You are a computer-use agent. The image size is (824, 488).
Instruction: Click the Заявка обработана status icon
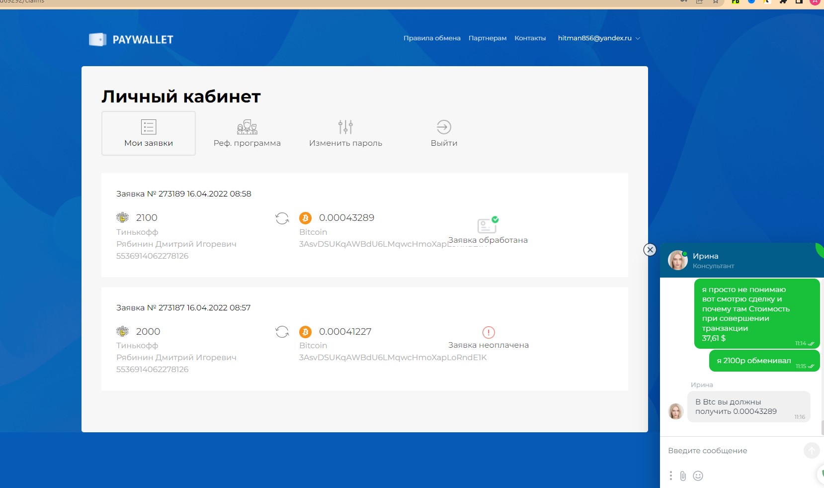coord(487,225)
